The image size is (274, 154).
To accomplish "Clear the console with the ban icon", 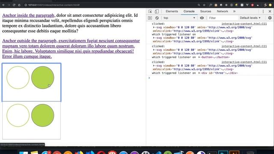I will pyautogui.click(x=157, y=18).
